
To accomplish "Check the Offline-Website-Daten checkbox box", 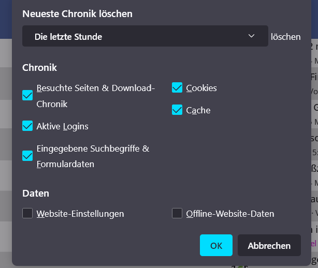I will click(x=177, y=213).
